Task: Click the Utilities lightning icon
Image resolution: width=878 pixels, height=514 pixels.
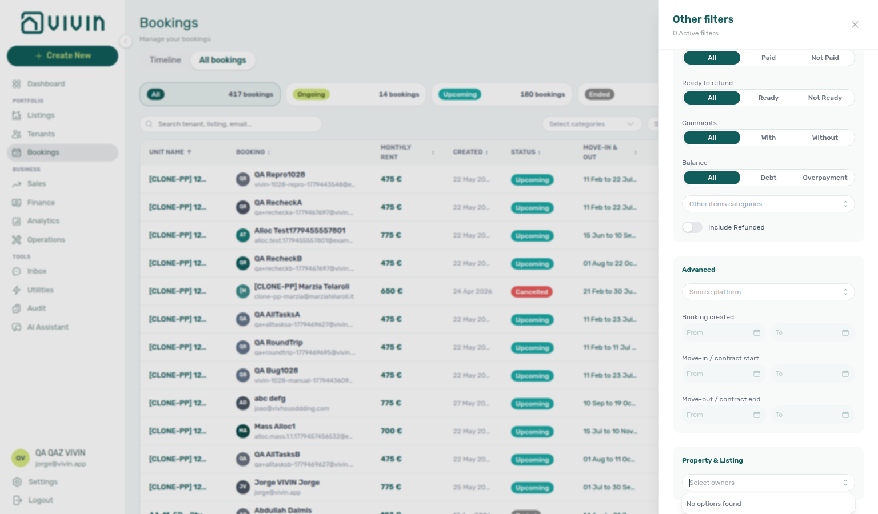Action: tap(17, 290)
